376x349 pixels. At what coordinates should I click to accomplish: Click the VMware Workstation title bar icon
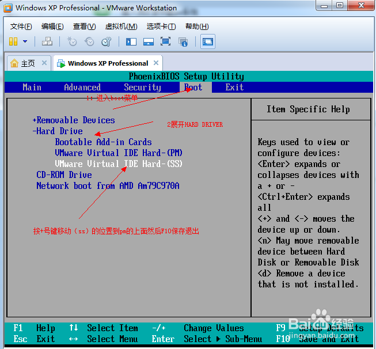pyautogui.click(x=7, y=7)
